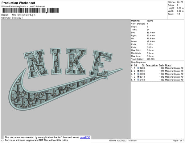The width and height of the screenshot is (185, 143).
Task: Select the Stops value 5
Action: click(x=147, y=27)
